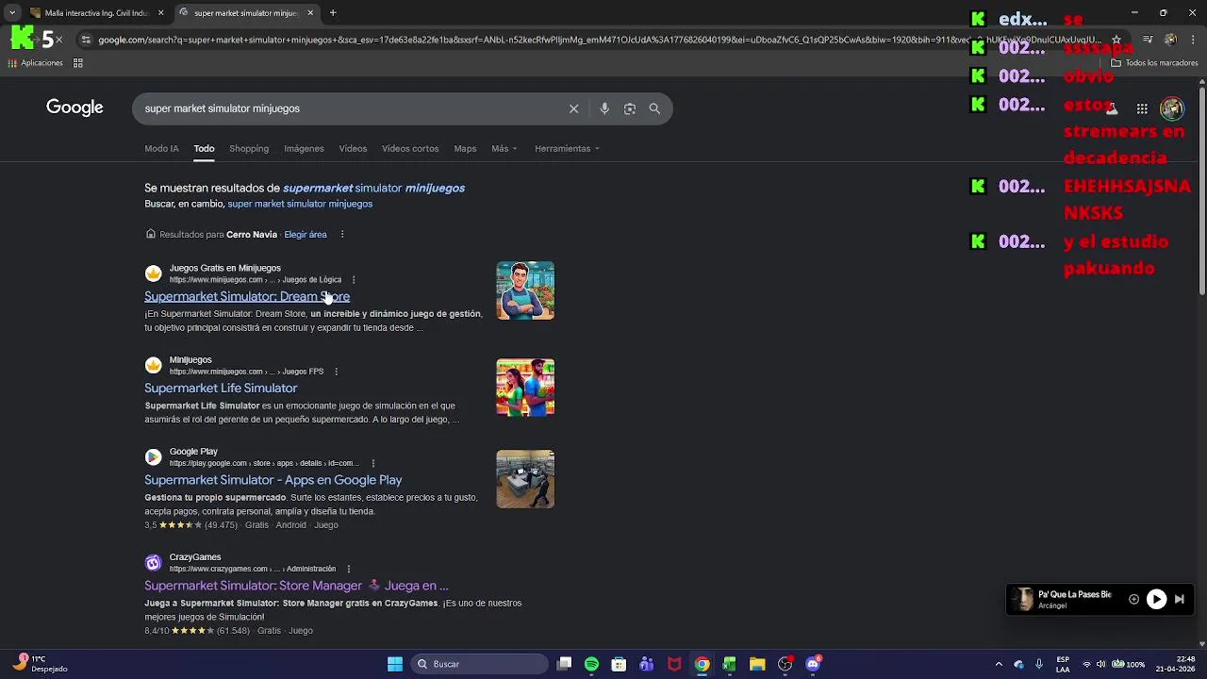Click the Elegir área link
Screen dimensions: 1207x679
(x=306, y=235)
